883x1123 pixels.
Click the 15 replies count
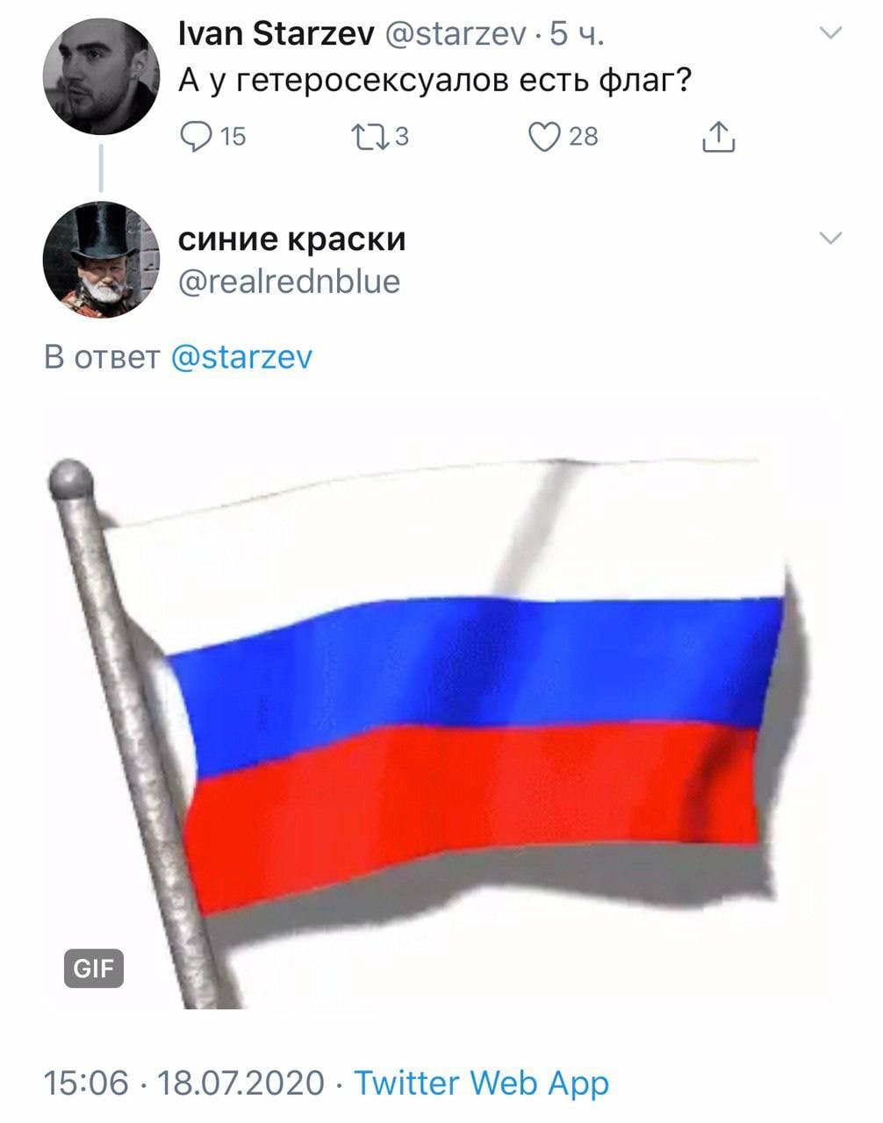pos(233,137)
